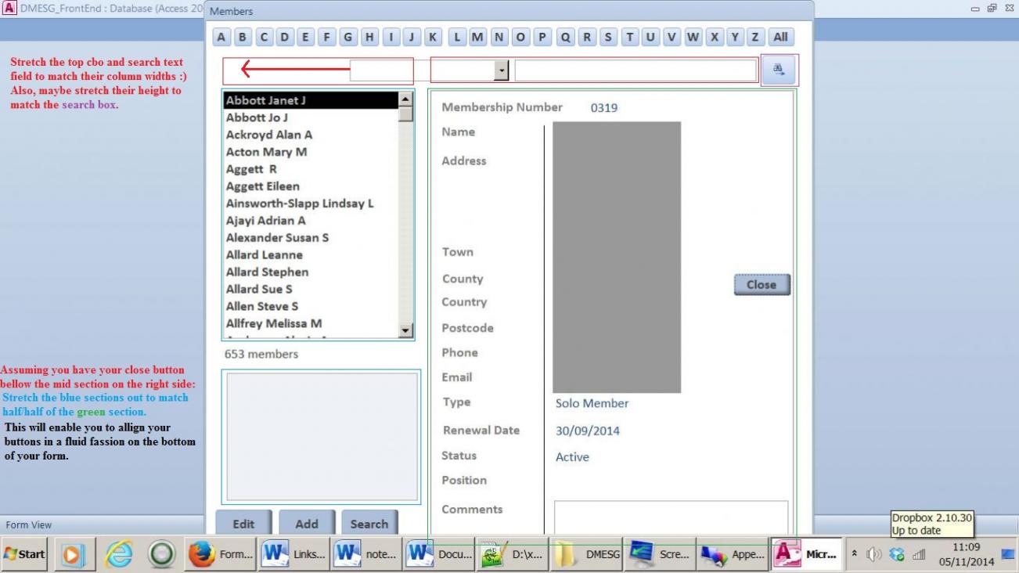Select Acton Mary M in the list
Screen dimensions: 1019x573
311,152
